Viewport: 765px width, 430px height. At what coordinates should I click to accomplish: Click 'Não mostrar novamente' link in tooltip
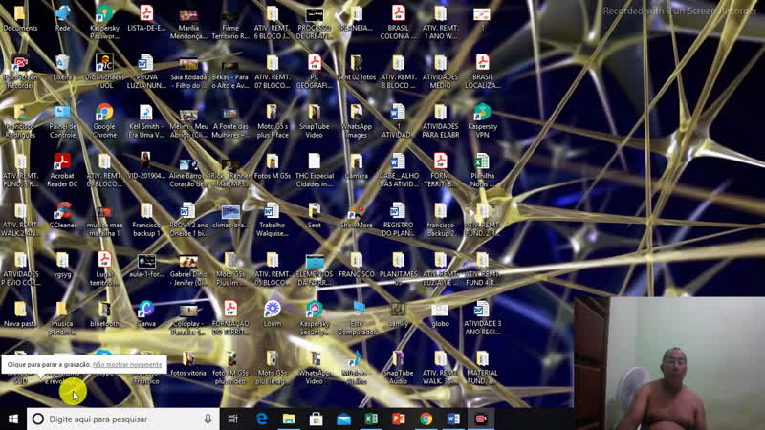point(127,364)
